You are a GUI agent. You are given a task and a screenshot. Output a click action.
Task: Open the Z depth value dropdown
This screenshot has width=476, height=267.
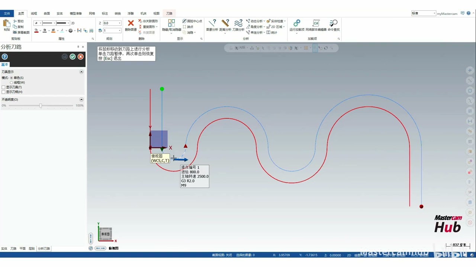pos(119,23)
